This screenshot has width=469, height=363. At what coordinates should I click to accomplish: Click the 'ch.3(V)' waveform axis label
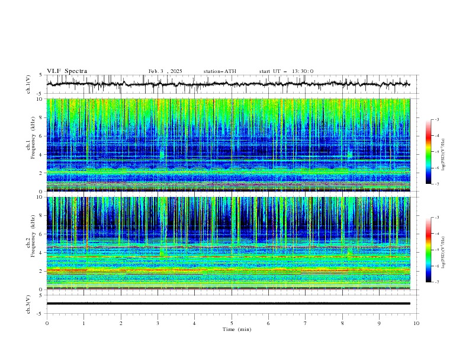pyautogui.click(x=28, y=304)
